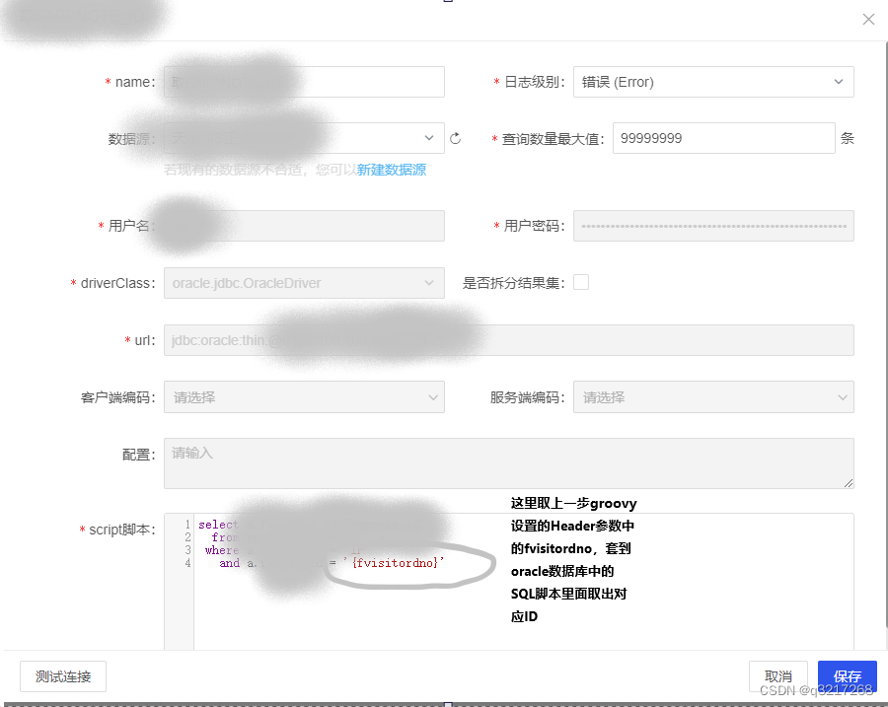This screenshot has height=707, width=888.
Task: Expand the 客户端编码 dropdown
Action: [303, 396]
